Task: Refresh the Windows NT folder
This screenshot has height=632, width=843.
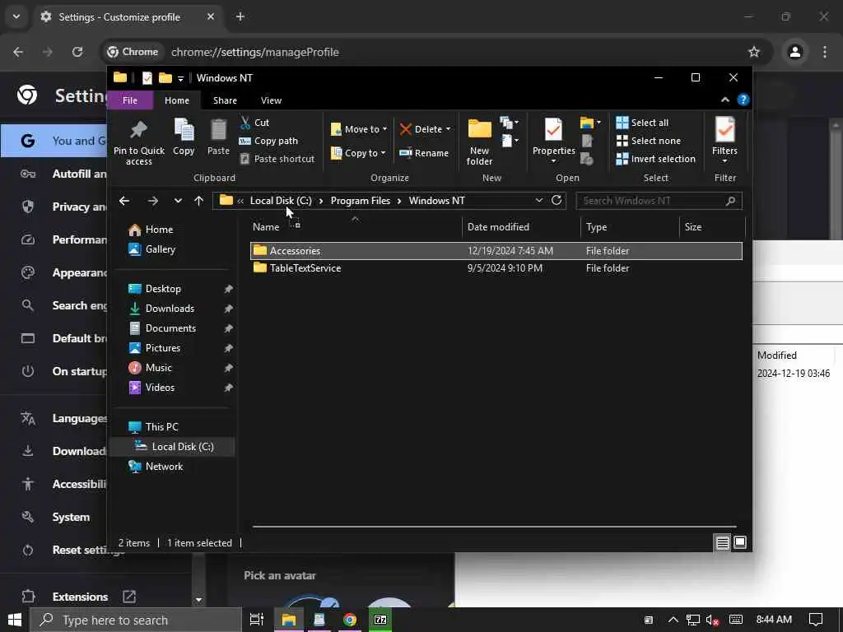Action: (557, 201)
